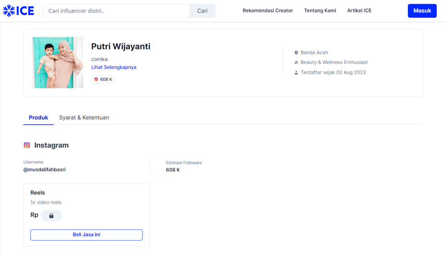Click the ICE logo in header

coord(19,11)
